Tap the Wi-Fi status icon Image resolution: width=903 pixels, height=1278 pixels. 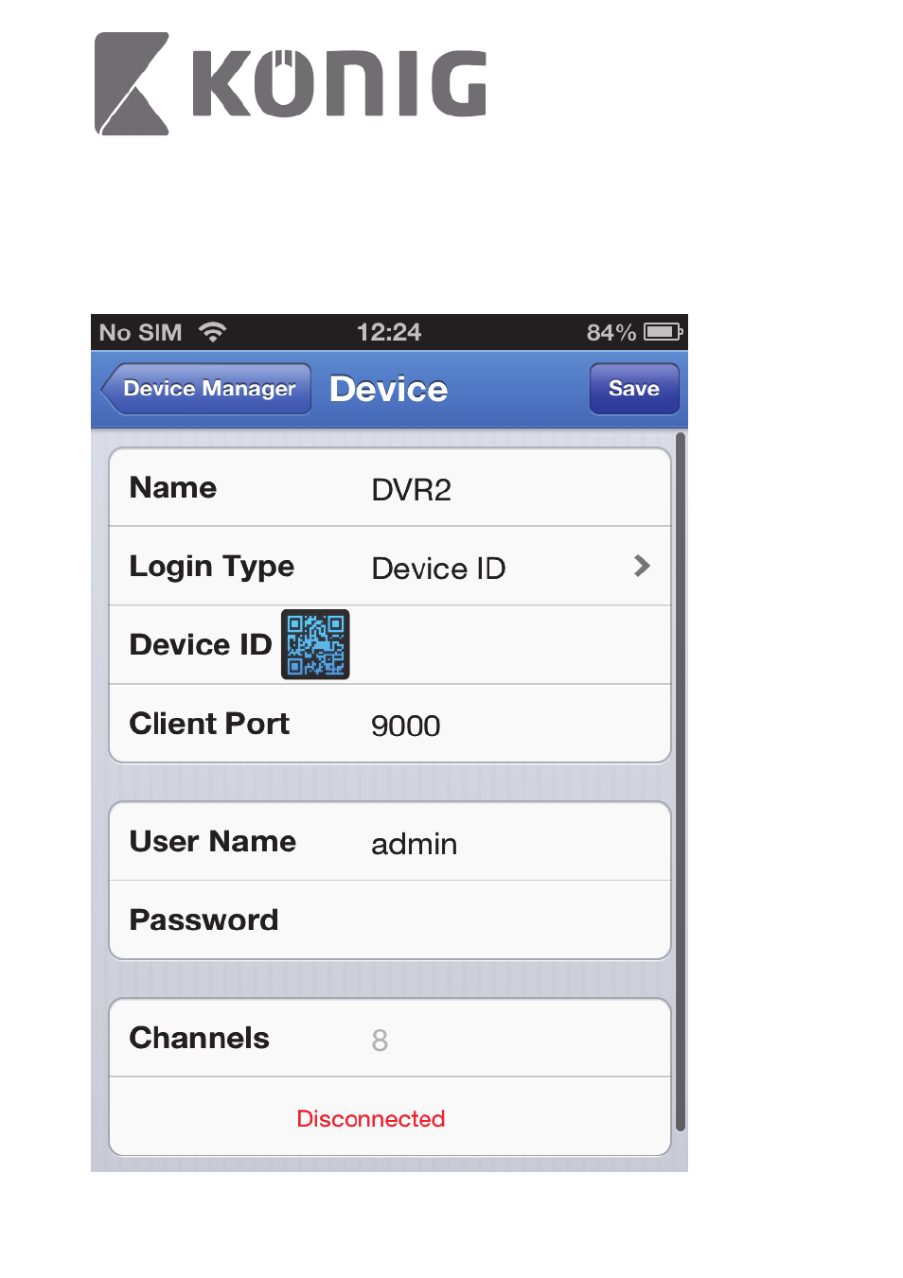[x=213, y=332]
